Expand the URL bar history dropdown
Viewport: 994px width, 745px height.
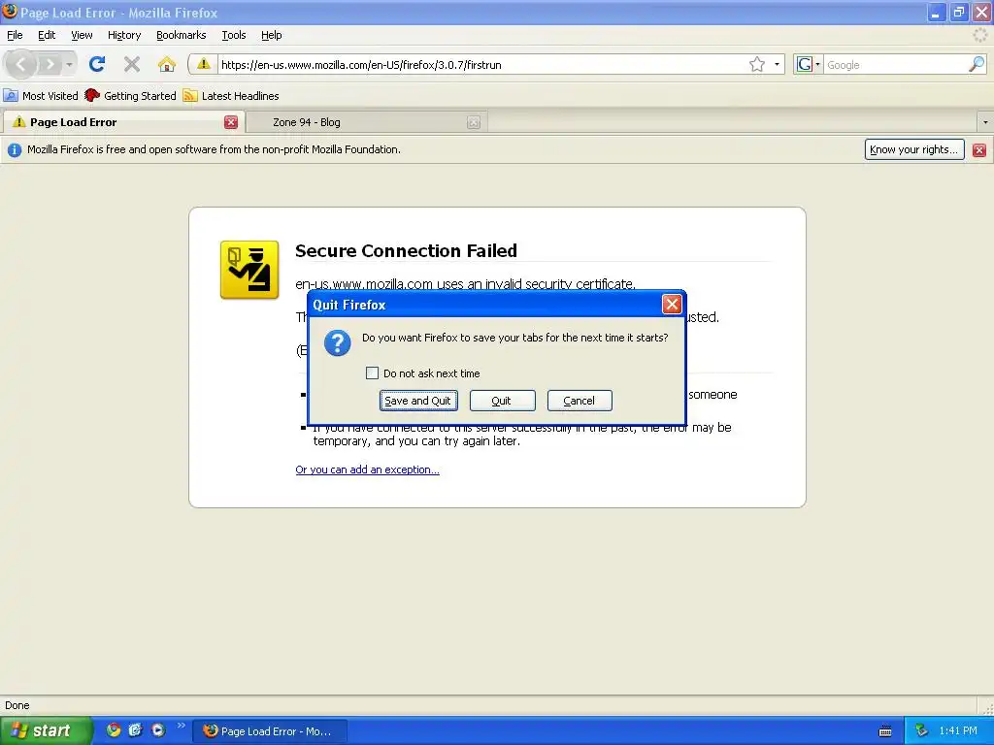click(x=777, y=64)
